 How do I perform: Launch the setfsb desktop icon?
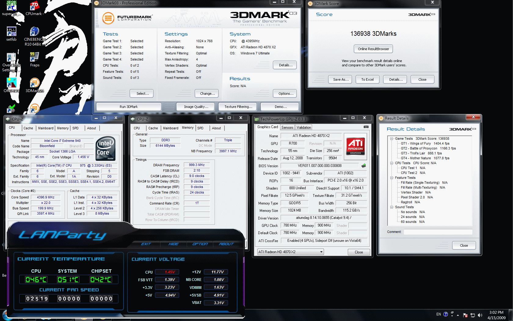click(x=11, y=34)
